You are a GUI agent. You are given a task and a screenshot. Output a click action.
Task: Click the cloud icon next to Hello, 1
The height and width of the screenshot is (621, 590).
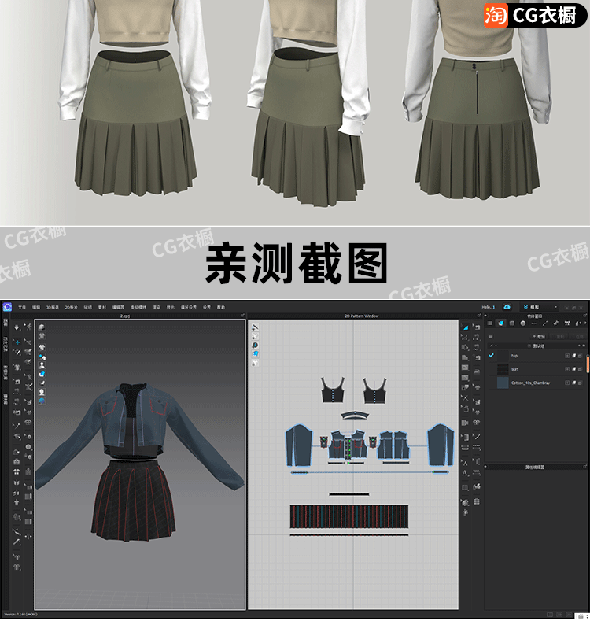coord(507,306)
